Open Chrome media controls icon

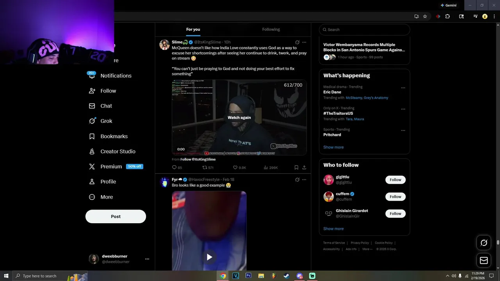(x=475, y=16)
